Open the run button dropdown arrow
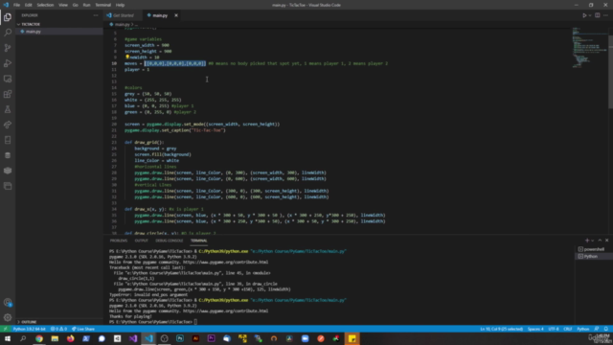Image resolution: width=613 pixels, height=345 pixels. tap(590, 15)
